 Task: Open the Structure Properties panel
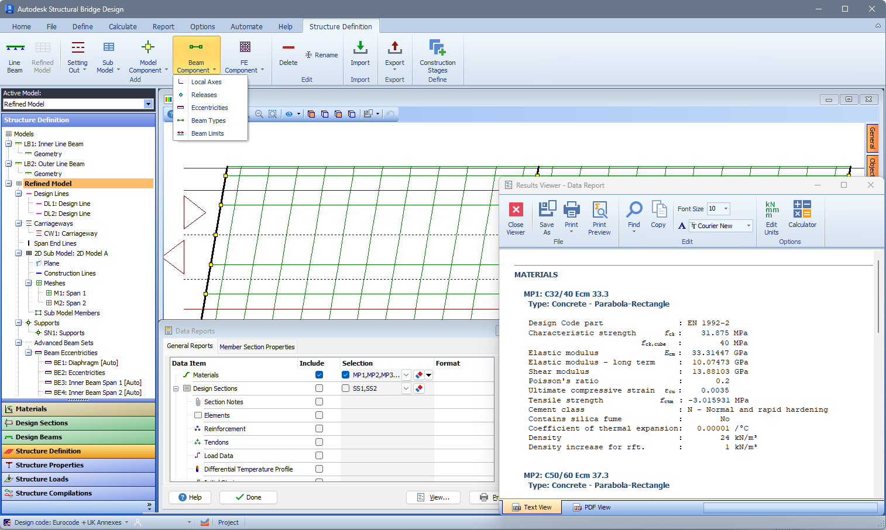(78, 465)
